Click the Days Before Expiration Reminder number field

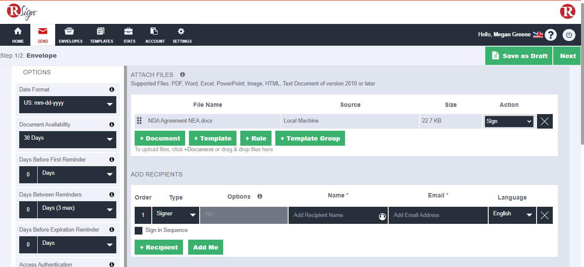[28, 244]
